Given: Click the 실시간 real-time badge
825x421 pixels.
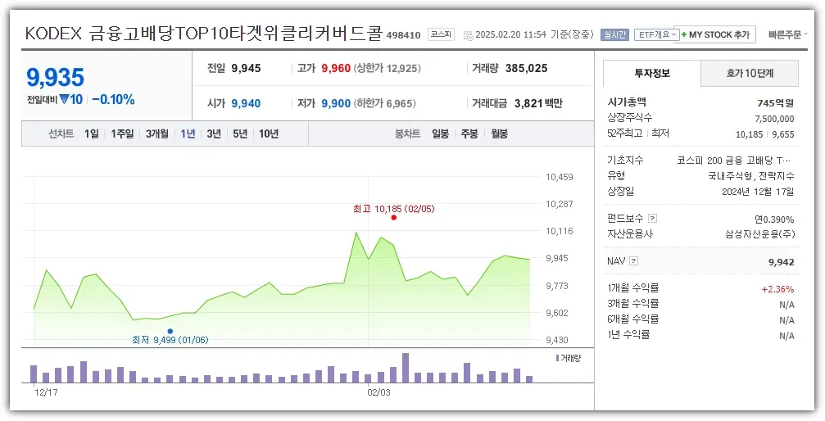Looking at the screenshot, I should click(x=614, y=34).
